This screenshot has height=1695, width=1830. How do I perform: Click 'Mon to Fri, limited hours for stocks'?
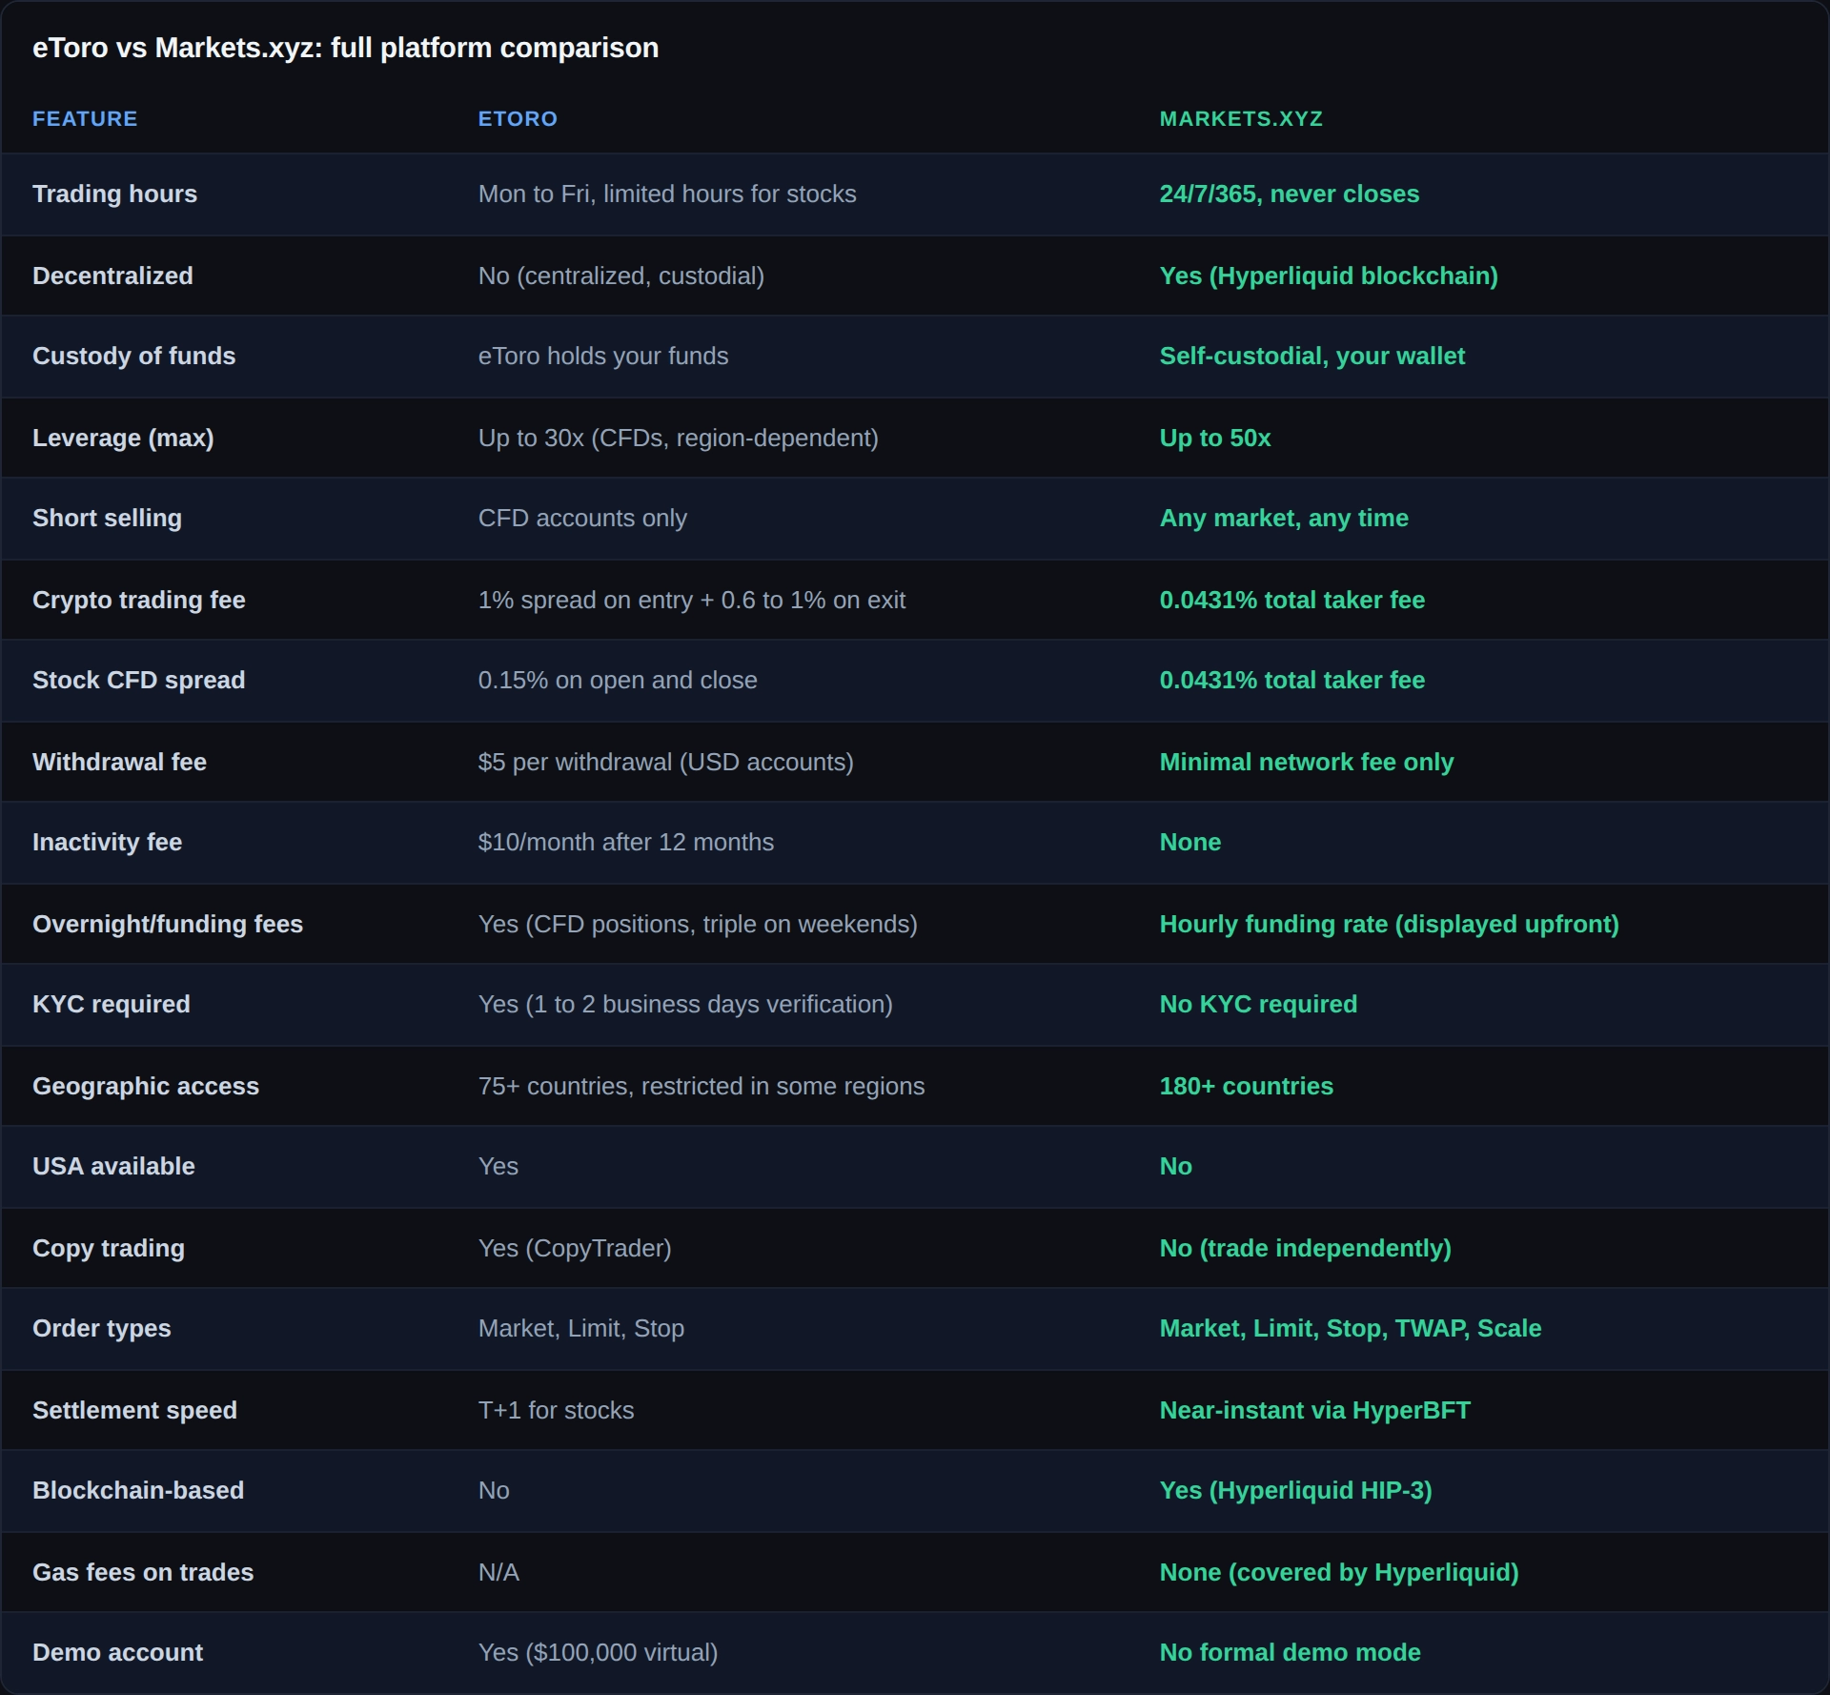click(x=667, y=194)
